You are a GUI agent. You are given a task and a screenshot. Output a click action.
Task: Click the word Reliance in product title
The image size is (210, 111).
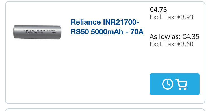[86, 22]
